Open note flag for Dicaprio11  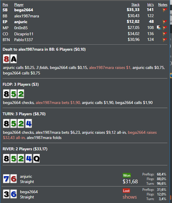(x=165, y=34)
